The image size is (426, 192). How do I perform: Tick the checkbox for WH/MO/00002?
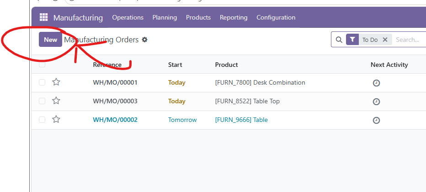tap(42, 120)
